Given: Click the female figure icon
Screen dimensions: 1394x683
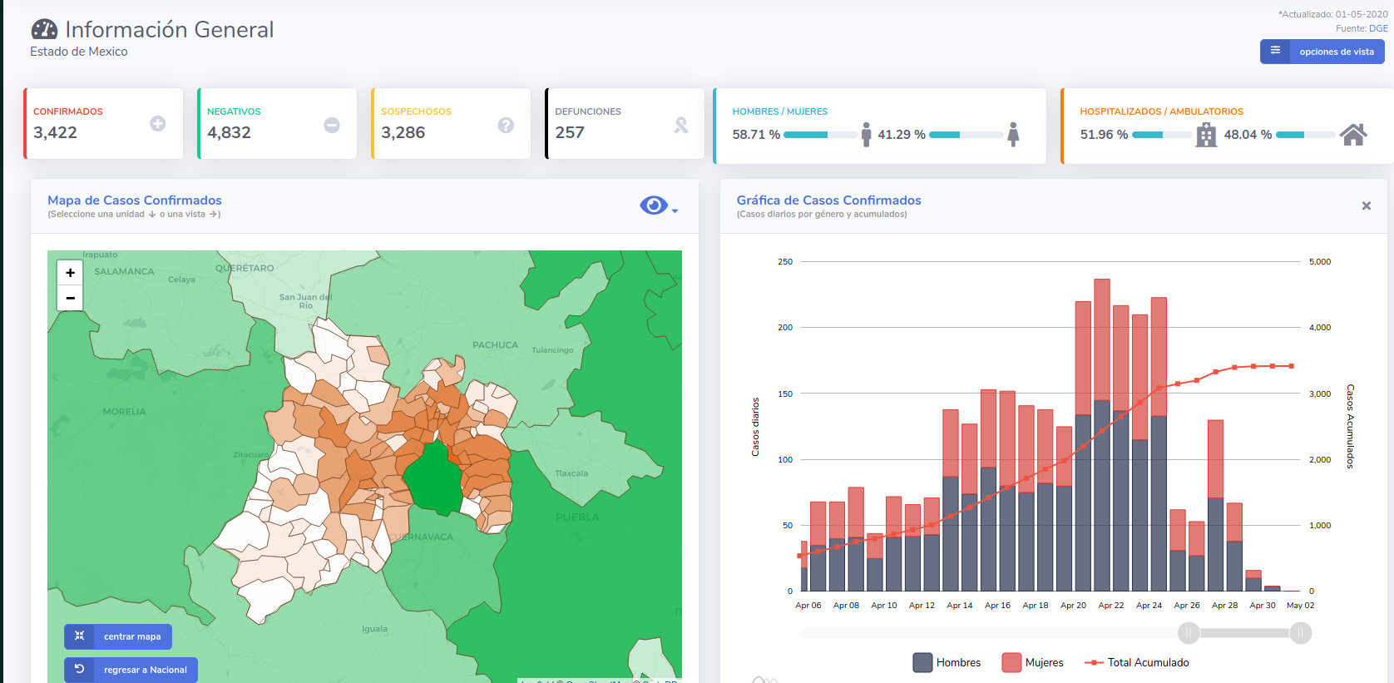Looking at the screenshot, I should tap(1013, 134).
